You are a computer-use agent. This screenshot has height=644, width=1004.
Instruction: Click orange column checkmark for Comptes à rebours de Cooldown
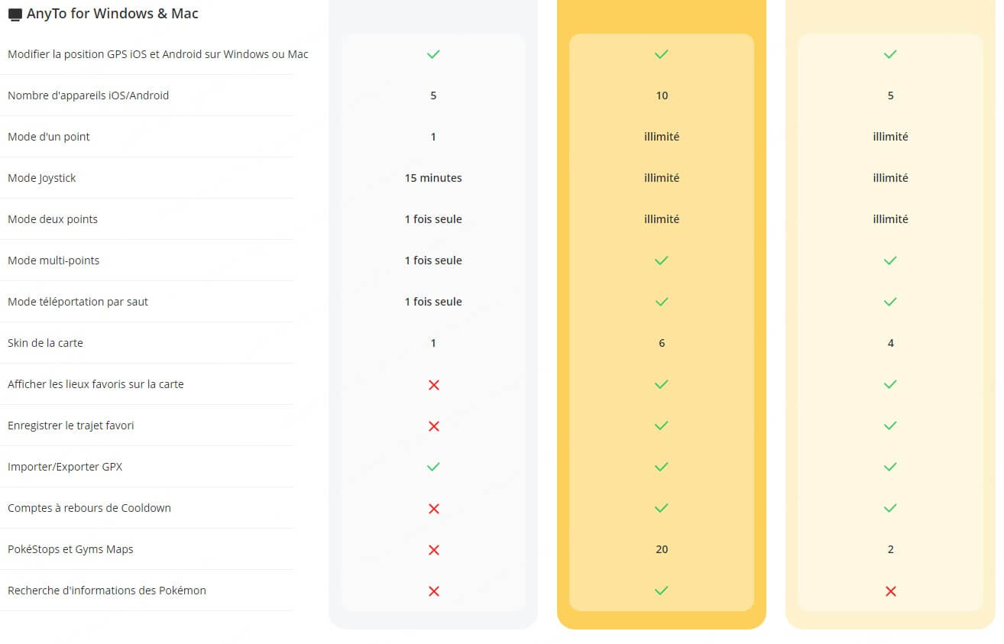click(662, 508)
